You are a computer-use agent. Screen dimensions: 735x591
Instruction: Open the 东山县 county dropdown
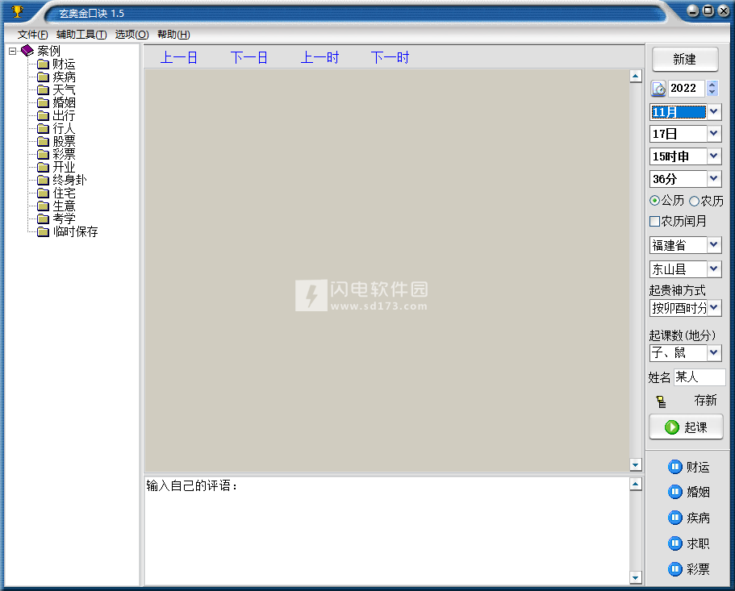coord(713,268)
